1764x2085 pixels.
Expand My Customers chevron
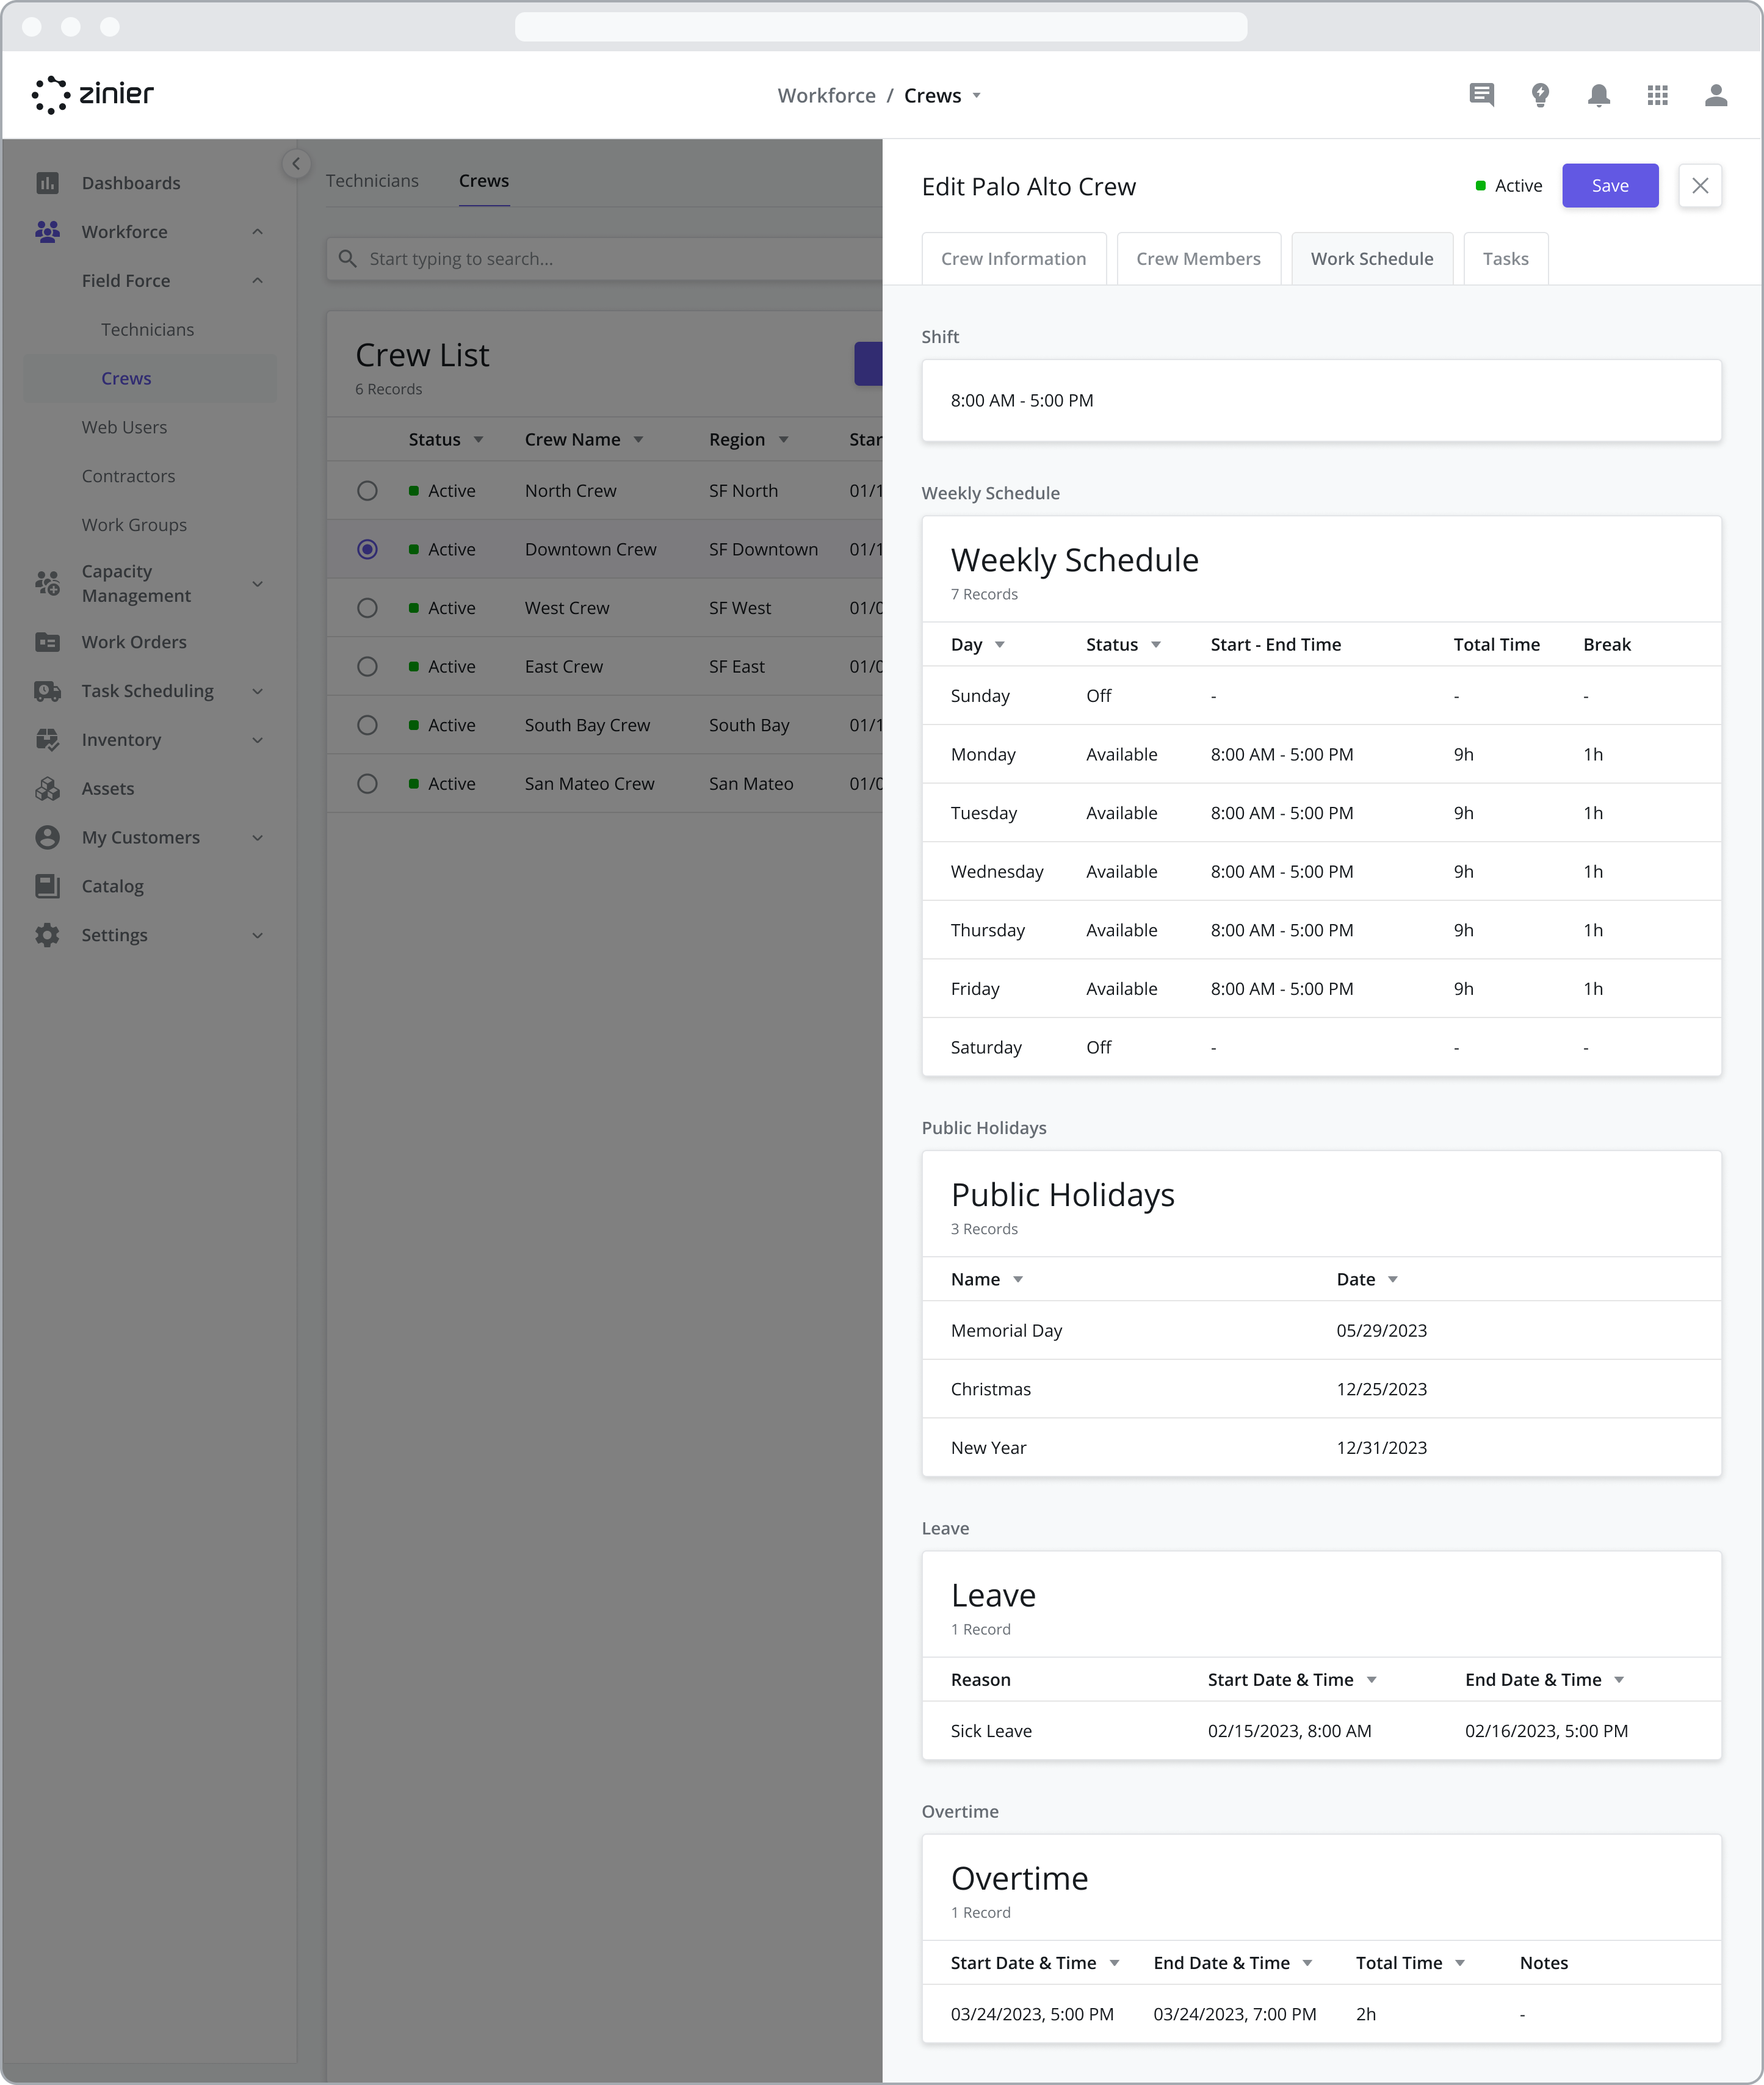[x=257, y=838]
